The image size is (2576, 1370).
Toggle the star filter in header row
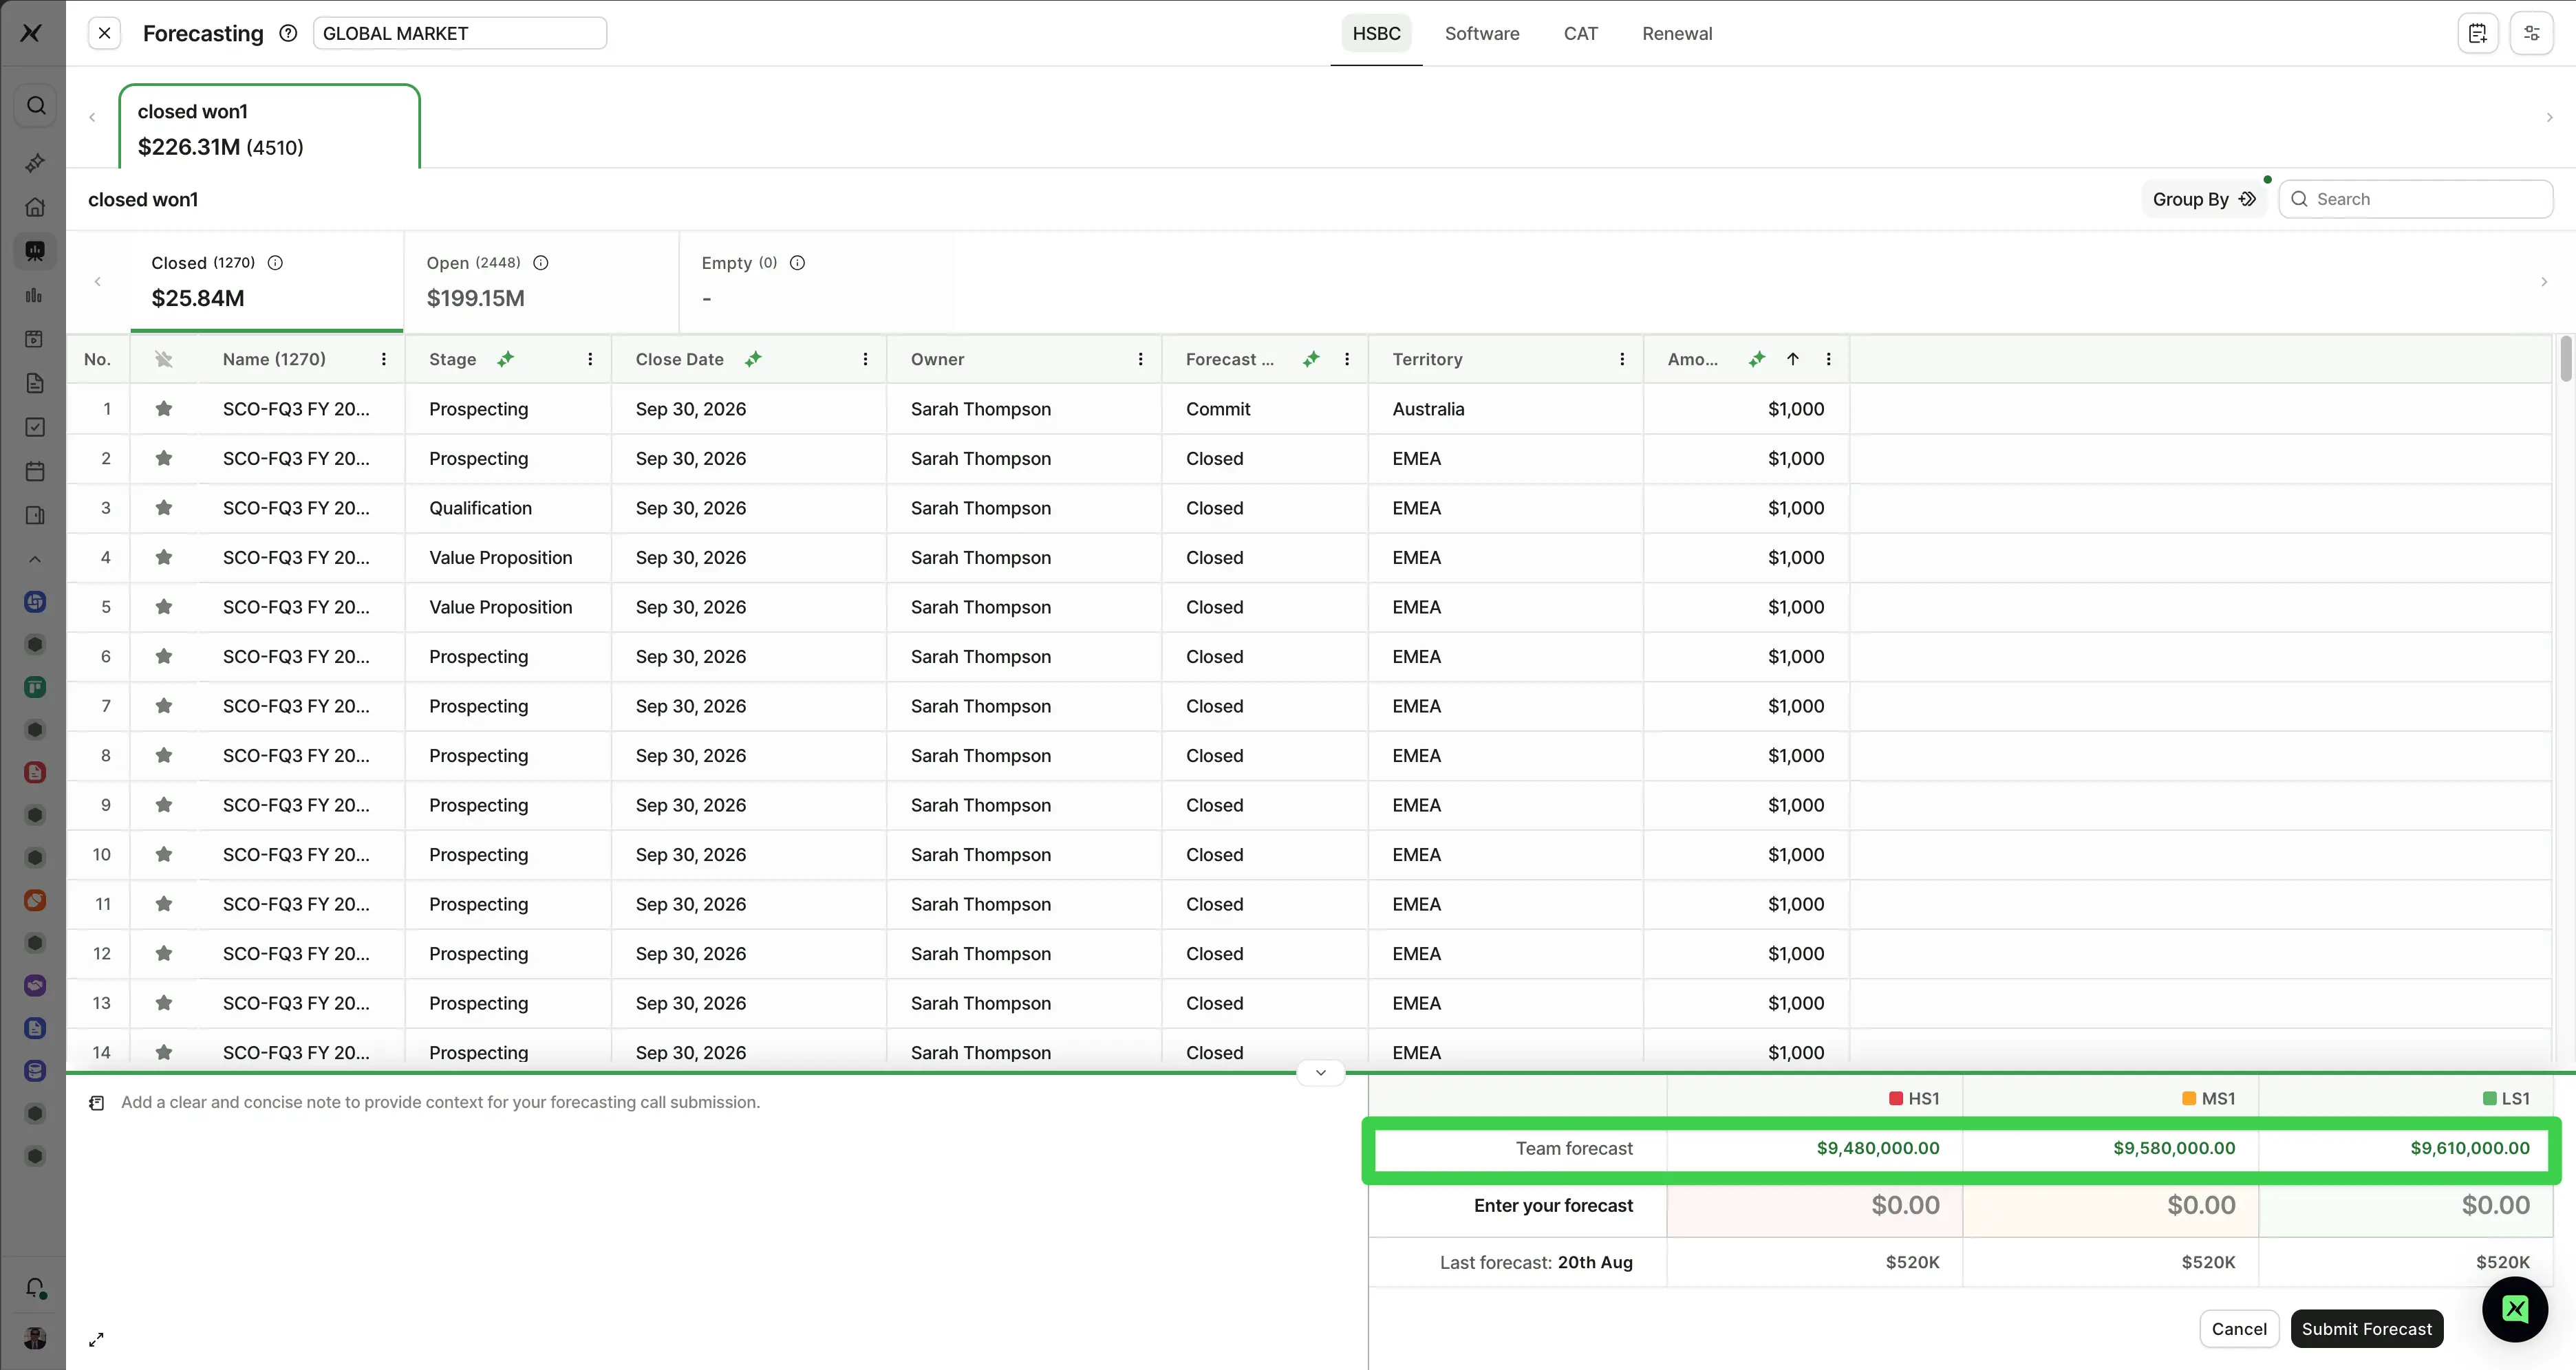click(x=164, y=359)
